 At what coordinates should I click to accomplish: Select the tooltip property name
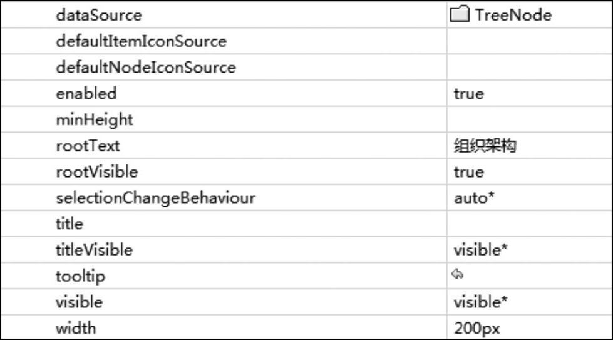point(81,276)
